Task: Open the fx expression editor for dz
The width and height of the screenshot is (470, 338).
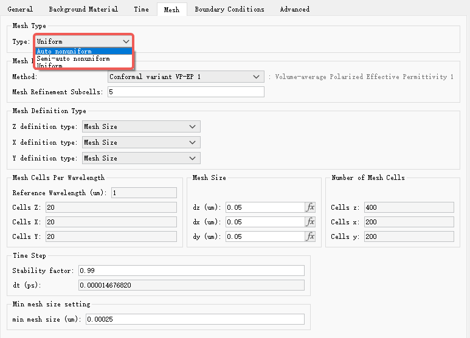Action: click(x=310, y=207)
